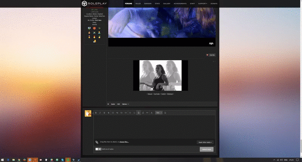302x162 pixels.
Task: Open the Achievements page
Action: coord(180,4)
